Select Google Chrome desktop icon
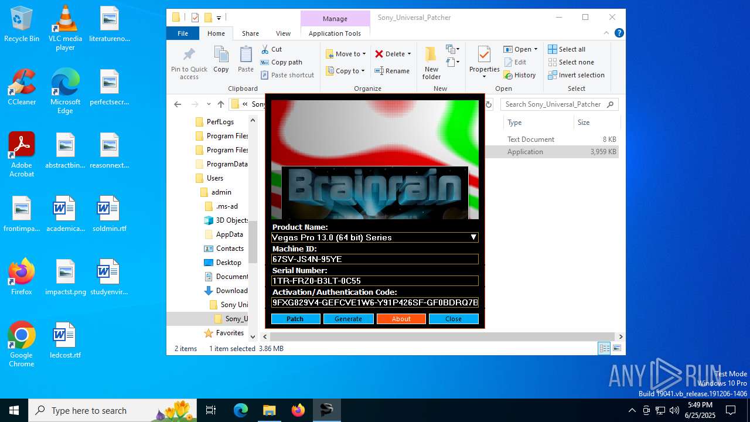 pos(22,345)
